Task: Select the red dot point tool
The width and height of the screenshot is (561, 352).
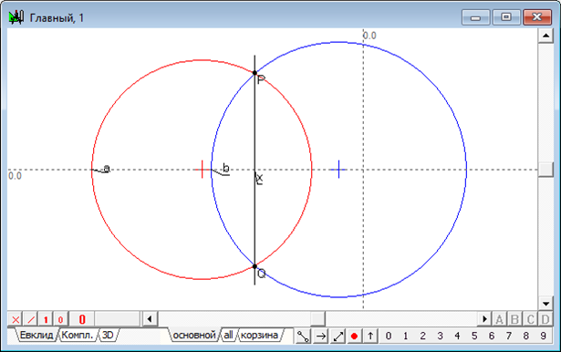Action: click(354, 336)
